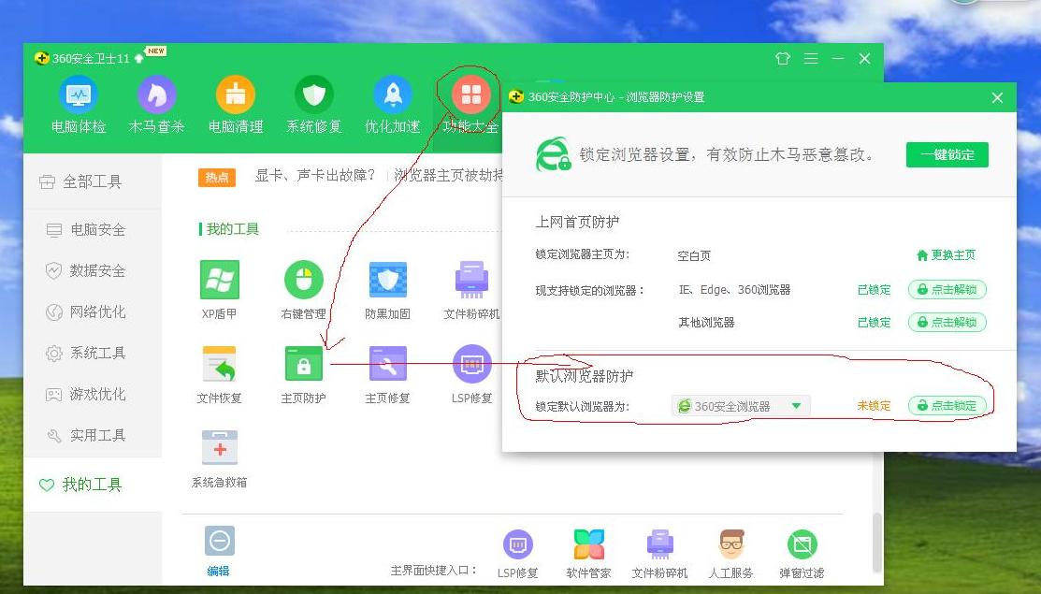This screenshot has width=1041, height=594.
Task: Select 数据安全 category in sidebar
Action: (93, 270)
